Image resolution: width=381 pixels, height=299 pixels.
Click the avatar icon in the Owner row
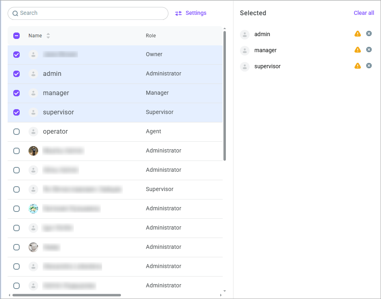pyautogui.click(x=33, y=55)
